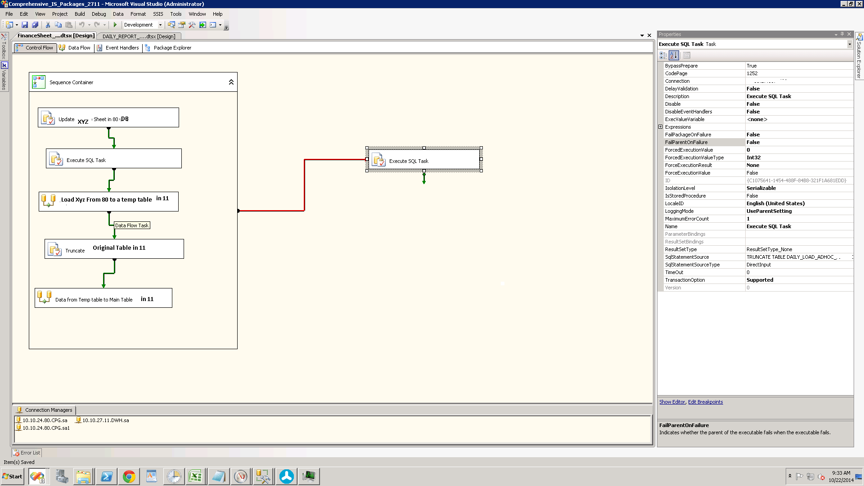Collapse the Sequence Container chevron
Viewport: 864px width, 486px height.
pos(231,82)
